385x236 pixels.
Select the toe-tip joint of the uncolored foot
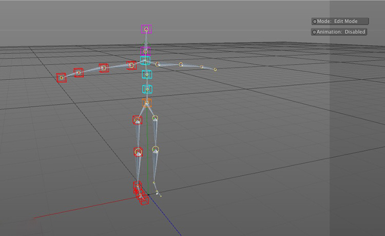[161, 196]
